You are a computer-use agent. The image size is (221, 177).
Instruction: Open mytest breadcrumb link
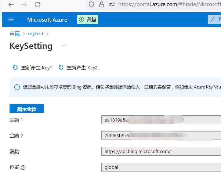tap(36, 34)
